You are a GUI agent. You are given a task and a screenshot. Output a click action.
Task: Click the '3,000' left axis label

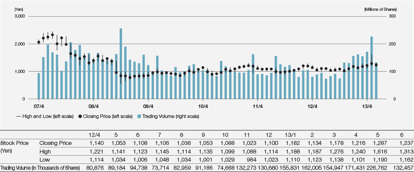[20, 16]
